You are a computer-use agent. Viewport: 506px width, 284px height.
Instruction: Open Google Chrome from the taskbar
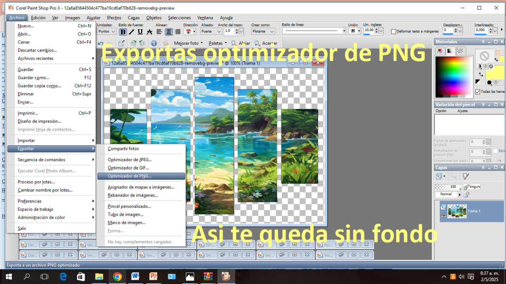[x=117, y=276]
